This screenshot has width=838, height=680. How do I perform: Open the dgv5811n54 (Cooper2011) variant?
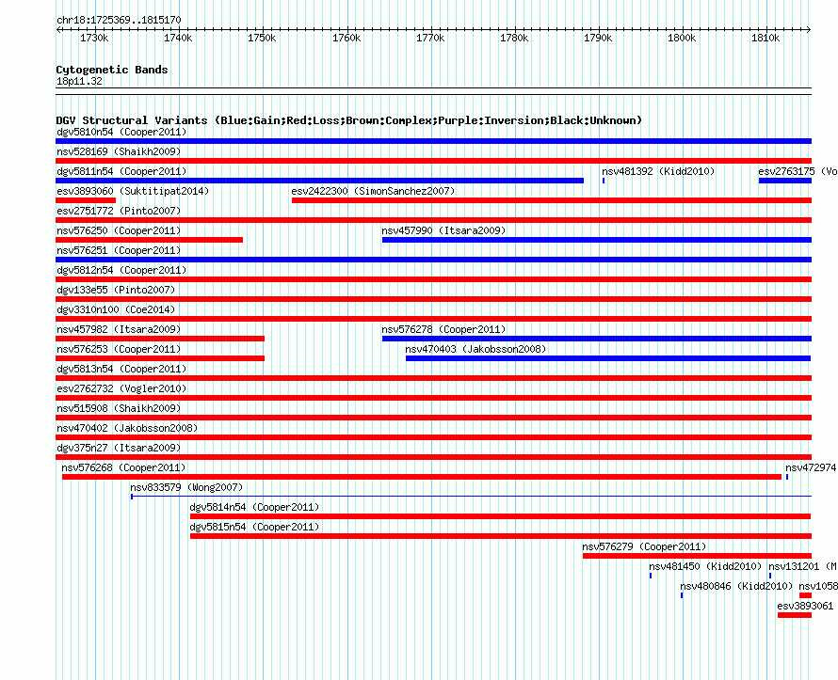tap(121, 171)
